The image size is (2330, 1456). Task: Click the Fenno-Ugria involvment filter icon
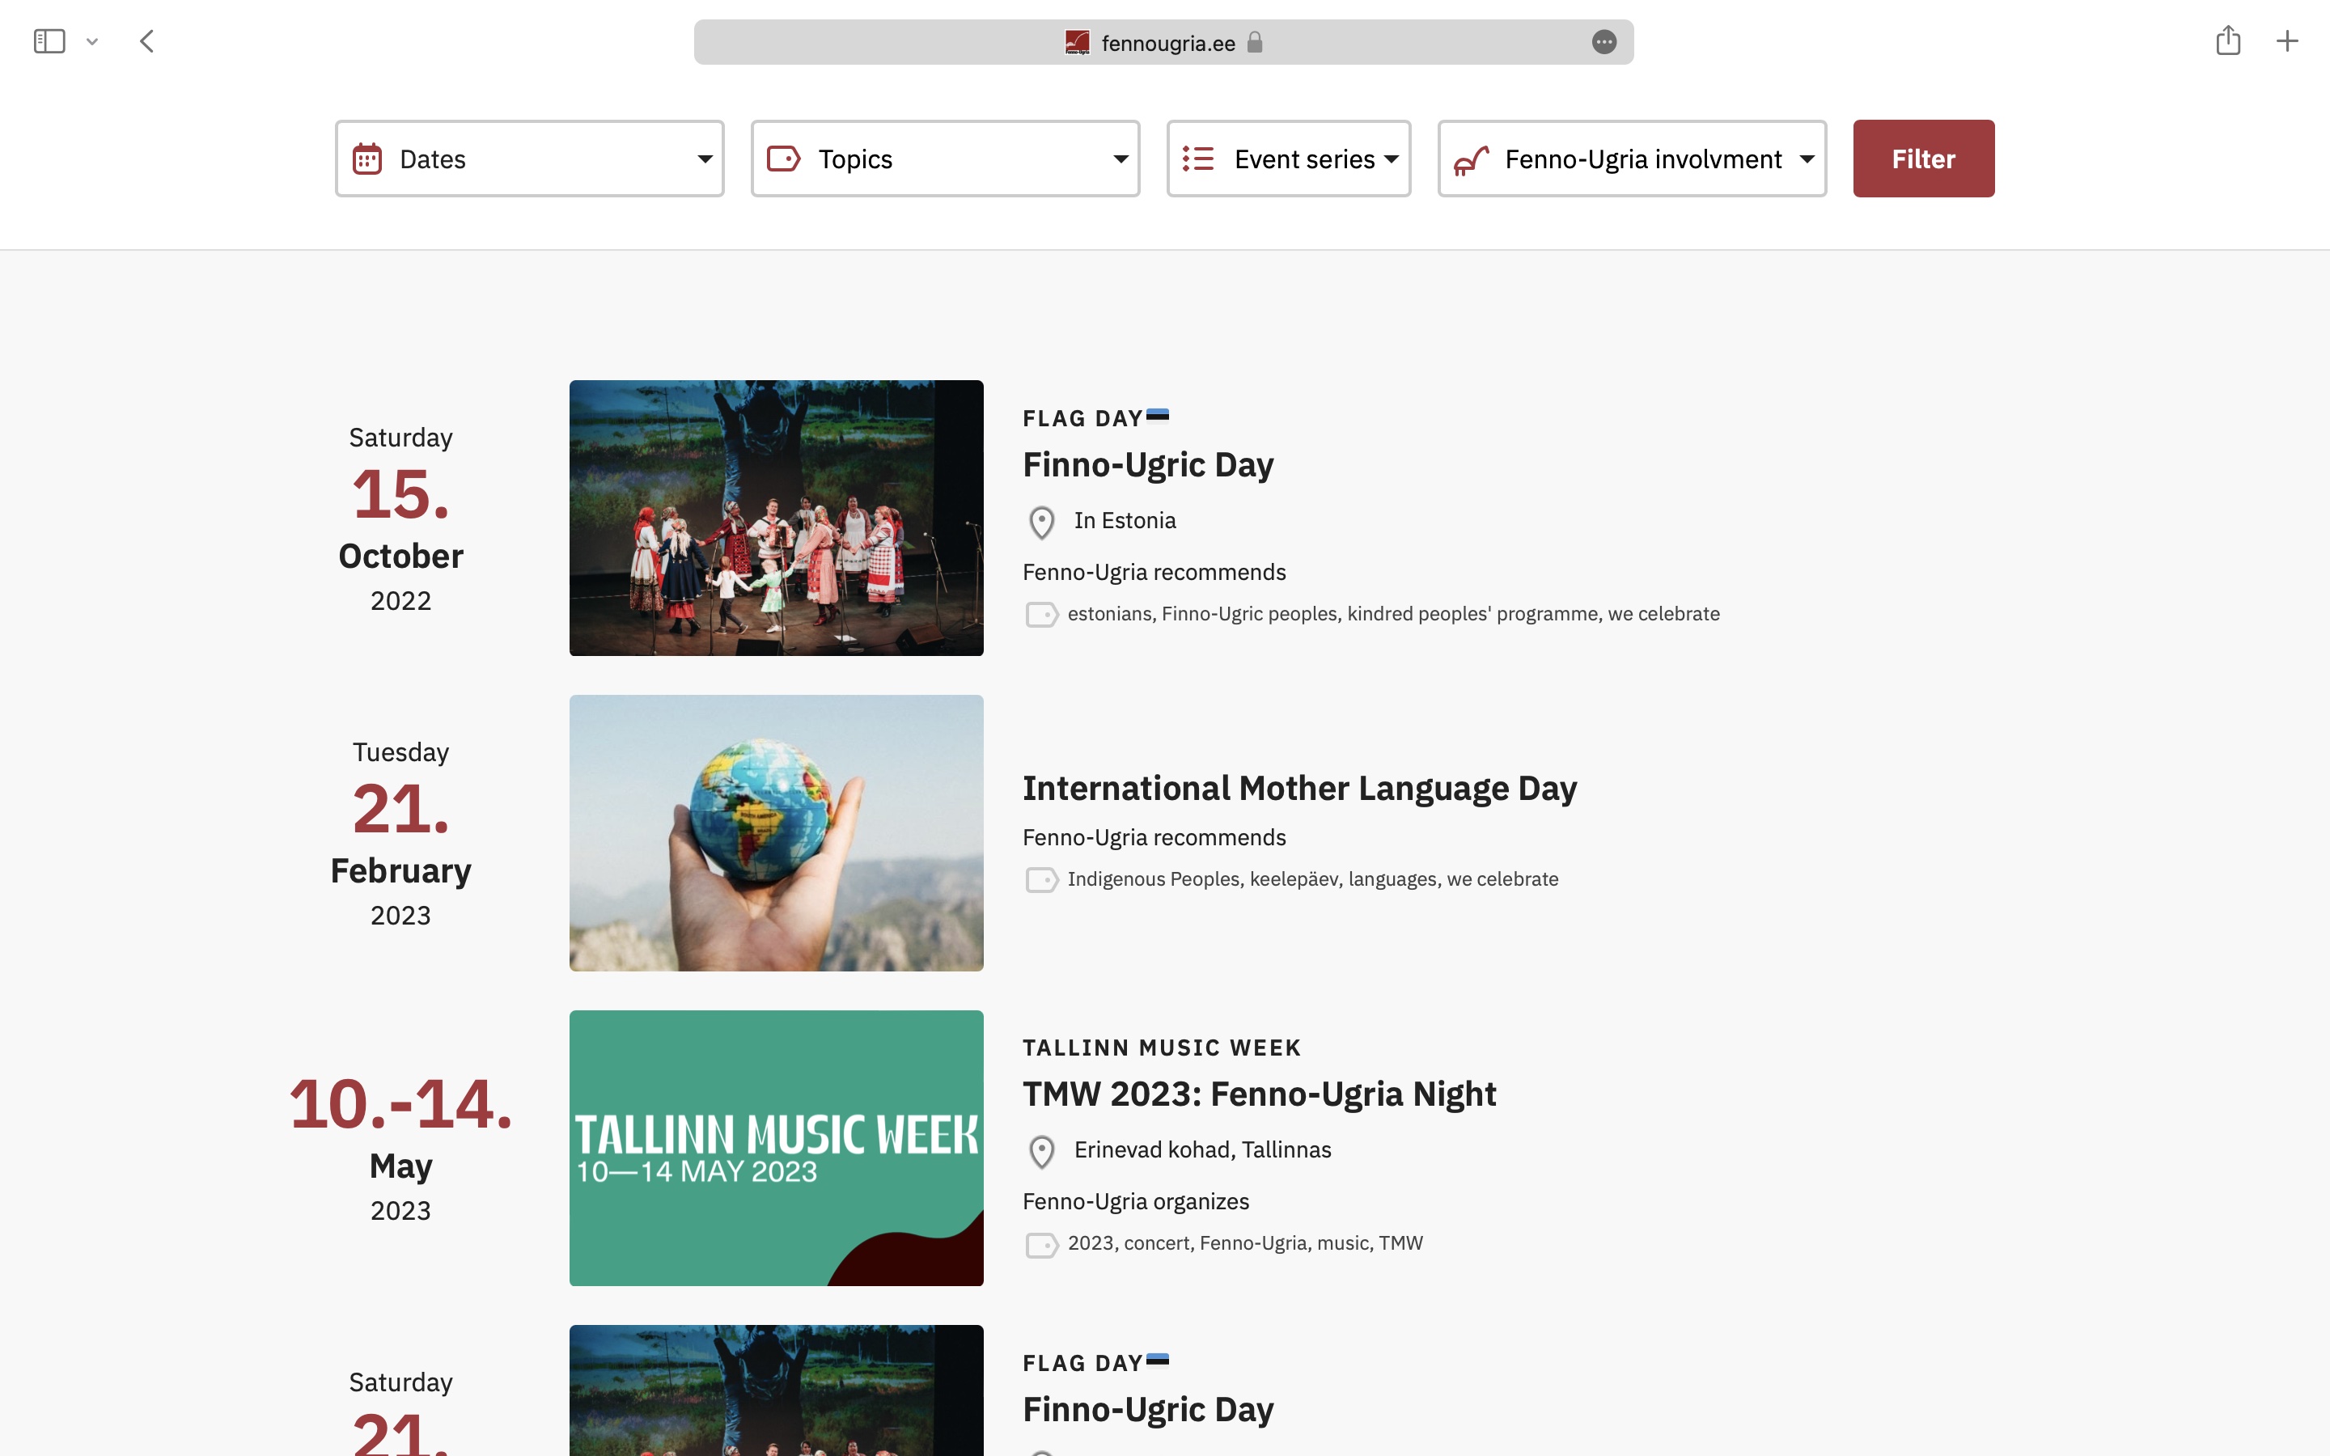(1471, 161)
